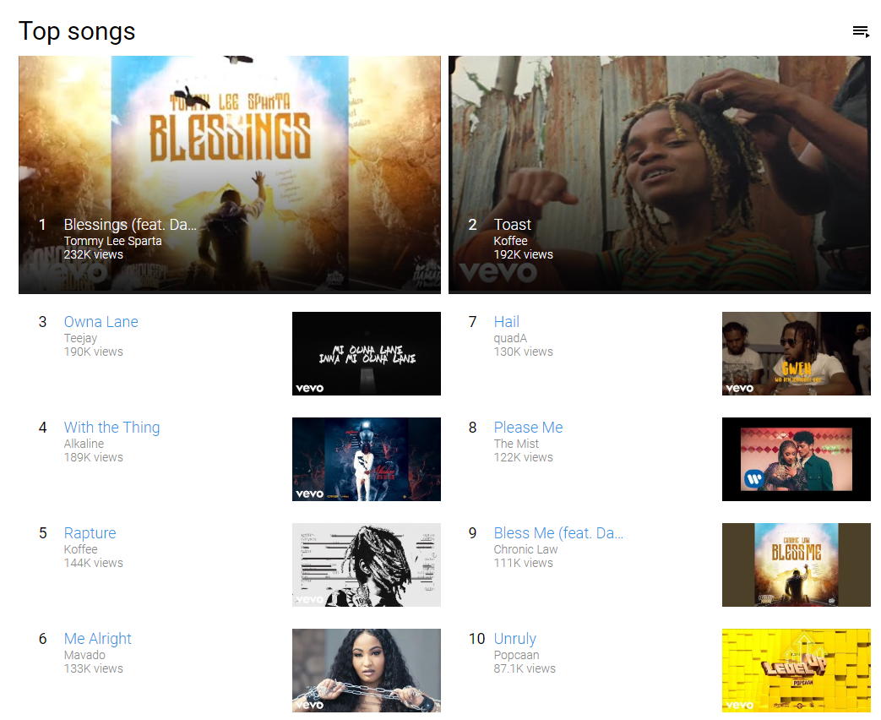Open the Hail video thumbnail

(797, 353)
